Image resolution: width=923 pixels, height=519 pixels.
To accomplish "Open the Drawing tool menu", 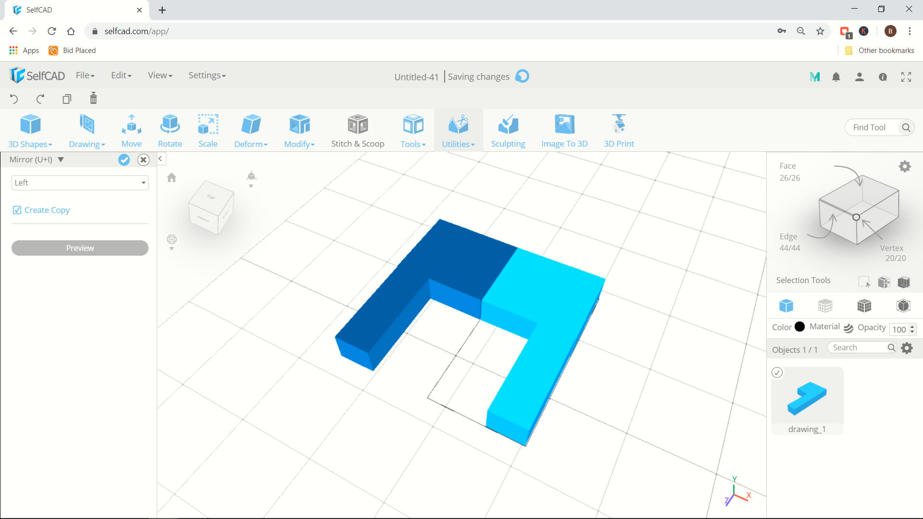I will 87,131.
